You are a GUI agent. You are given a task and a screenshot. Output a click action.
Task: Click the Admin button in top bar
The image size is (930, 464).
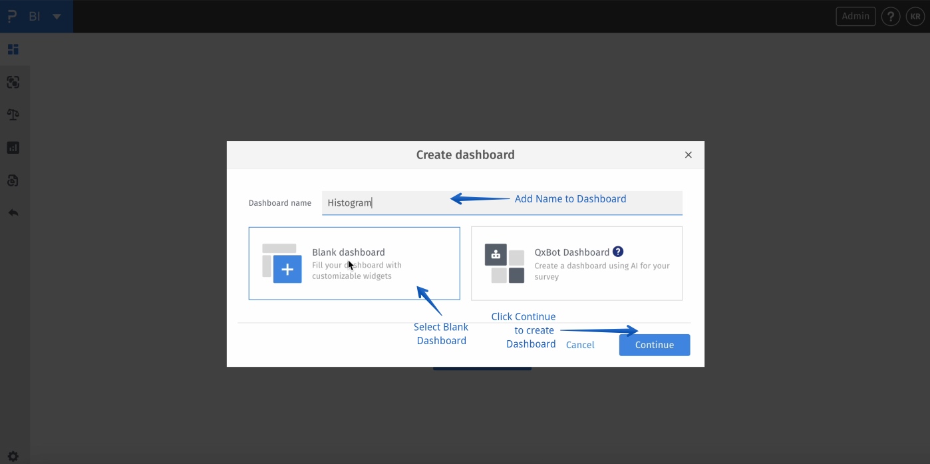pos(855,16)
